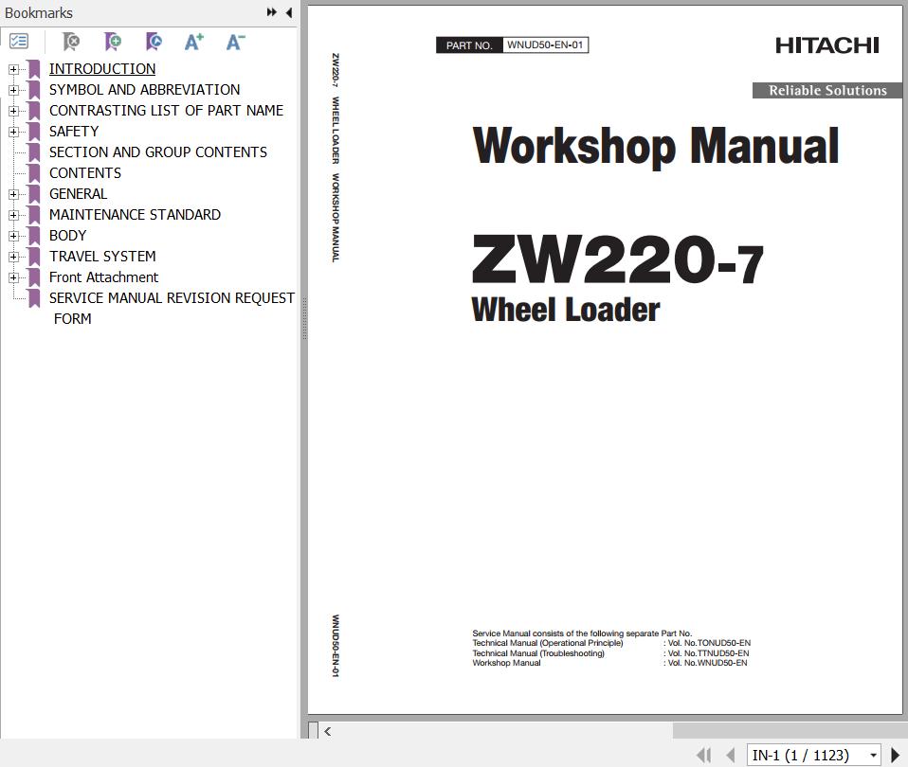Viewport: 908px width, 767px height.
Task: Click the GENERAL bookmark ribbon icon
Action: [34, 194]
